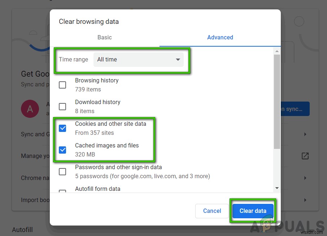Screen dimensions: 327x236
Task: Tick the Download history checkbox
Action: (x=62, y=107)
